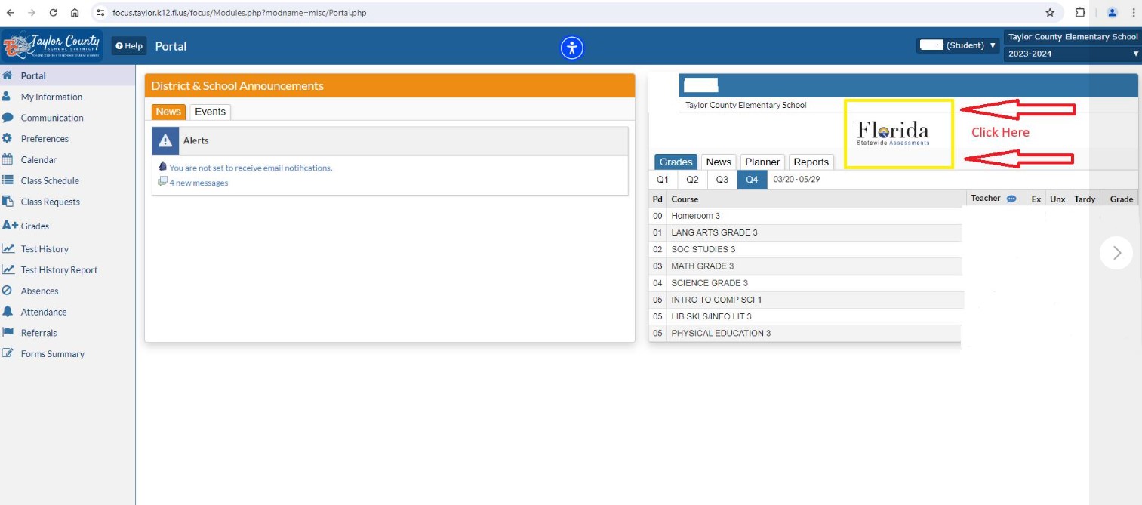Open the Planner tab
This screenshot has height=505, width=1142.
click(x=762, y=162)
